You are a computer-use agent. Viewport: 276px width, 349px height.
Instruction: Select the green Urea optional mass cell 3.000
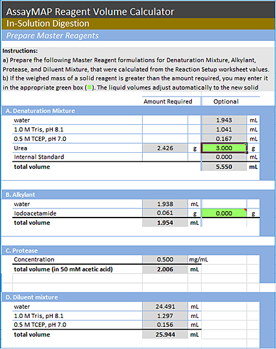pyautogui.click(x=224, y=148)
